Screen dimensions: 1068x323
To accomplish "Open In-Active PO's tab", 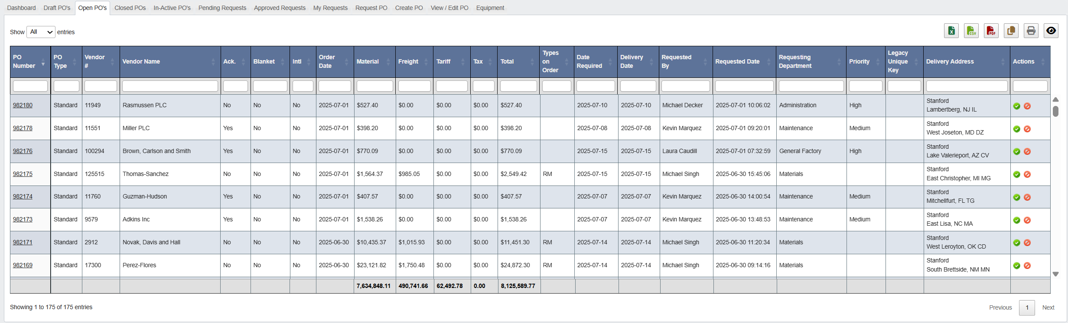I will click(x=172, y=8).
